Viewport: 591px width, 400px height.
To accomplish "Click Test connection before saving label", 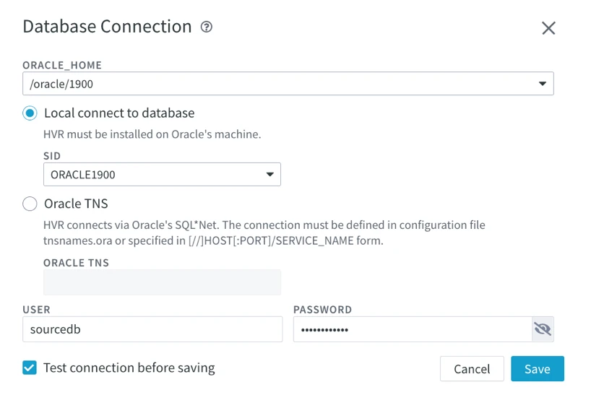I will (129, 368).
